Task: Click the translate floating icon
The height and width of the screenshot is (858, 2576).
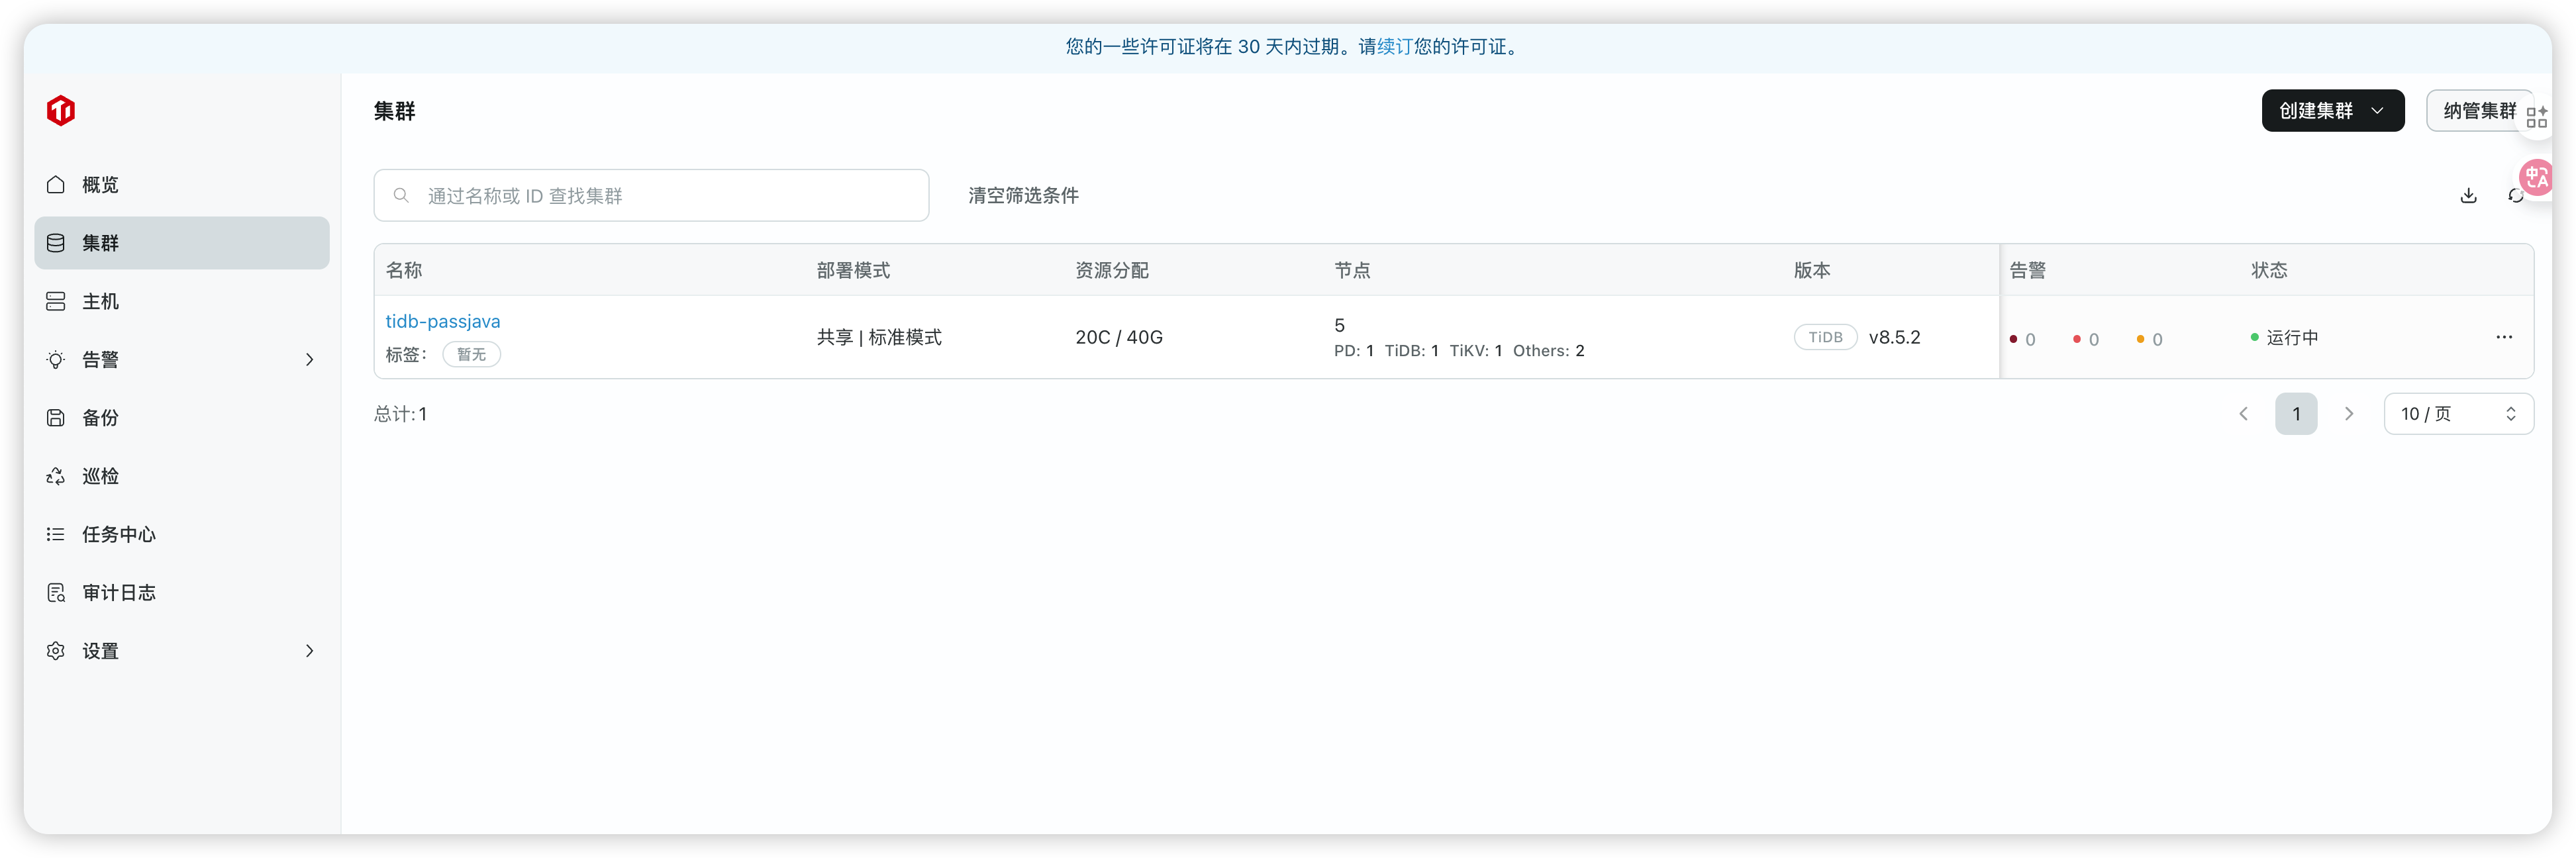Action: (2536, 178)
